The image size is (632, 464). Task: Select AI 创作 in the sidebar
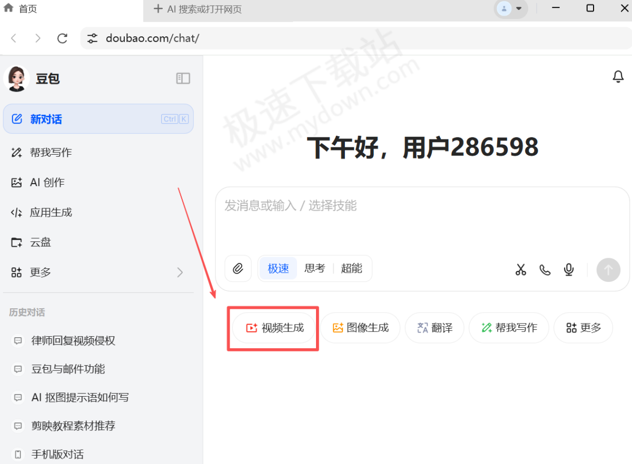point(46,182)
